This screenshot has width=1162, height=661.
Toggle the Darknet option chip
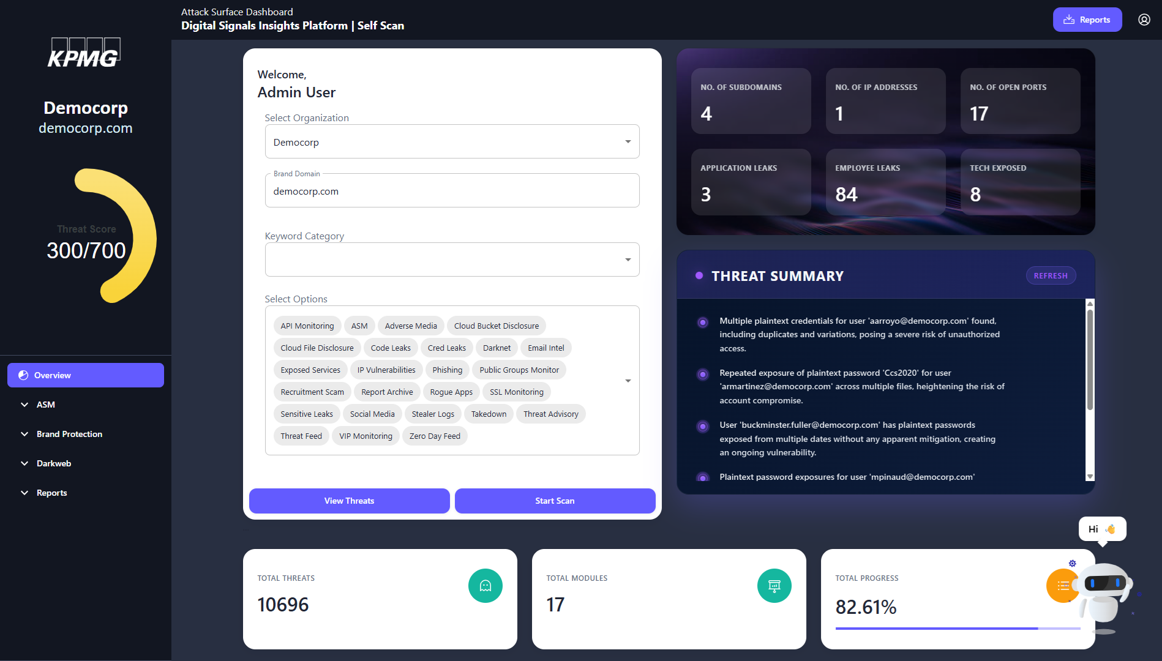[496, 348]
